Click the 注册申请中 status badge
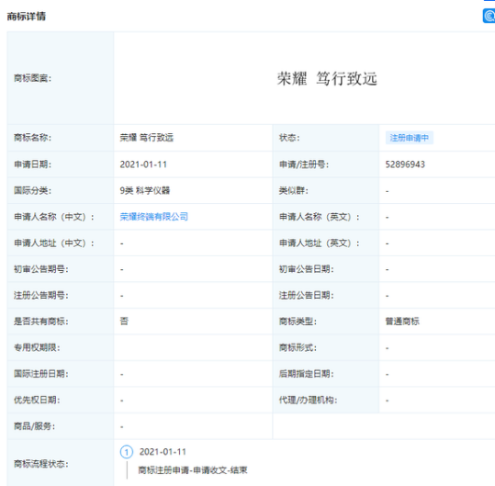This screenshot has width=495, height=486. click(x=410, y=138)
